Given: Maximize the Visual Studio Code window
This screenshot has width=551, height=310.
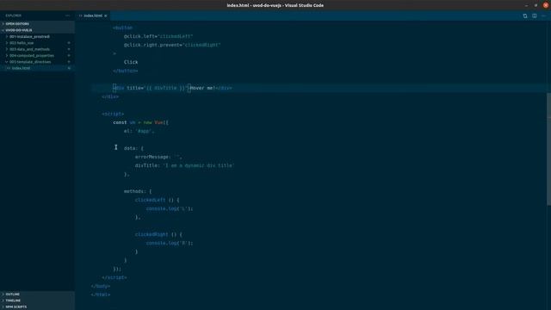Looking at the screenshot, I should coord(536,5).
